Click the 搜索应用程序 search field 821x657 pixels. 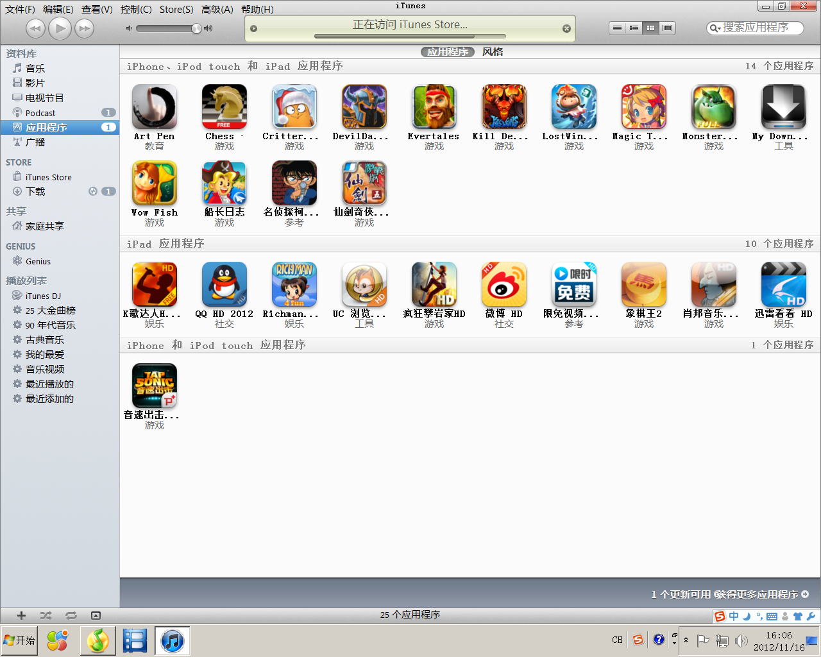(x=755, y=28)
